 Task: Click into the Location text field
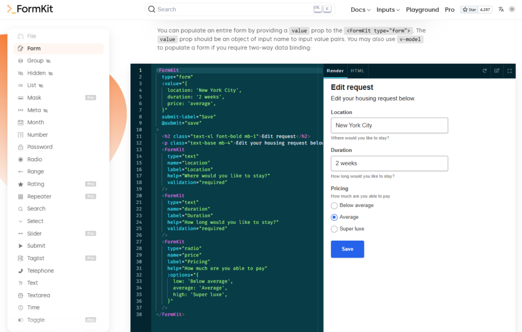tap(389, 125)
